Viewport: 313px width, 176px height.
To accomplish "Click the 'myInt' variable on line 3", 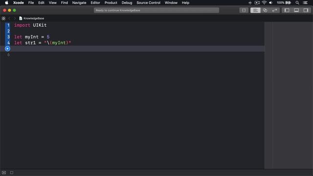I will tap(31, 37).
